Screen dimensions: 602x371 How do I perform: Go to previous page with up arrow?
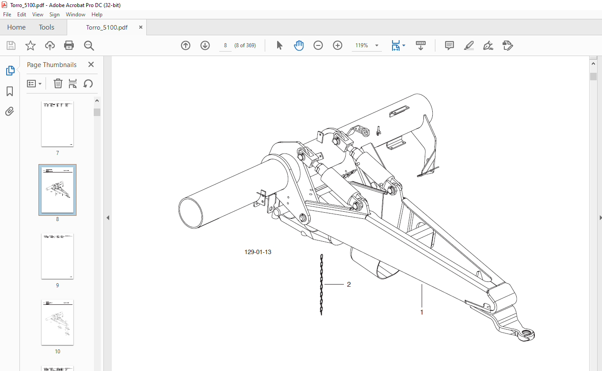point(186,45)
